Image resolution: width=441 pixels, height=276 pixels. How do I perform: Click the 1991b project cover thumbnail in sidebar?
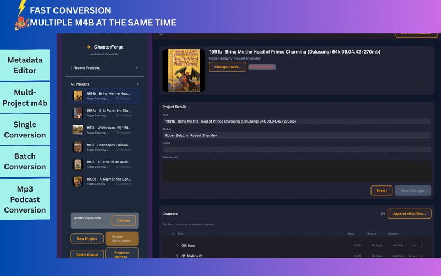78,95
